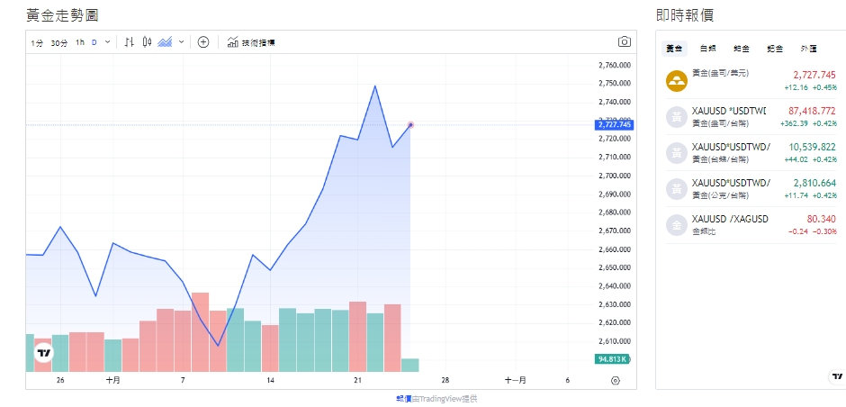Open the TradingView attribution link

tap(436, 399)
